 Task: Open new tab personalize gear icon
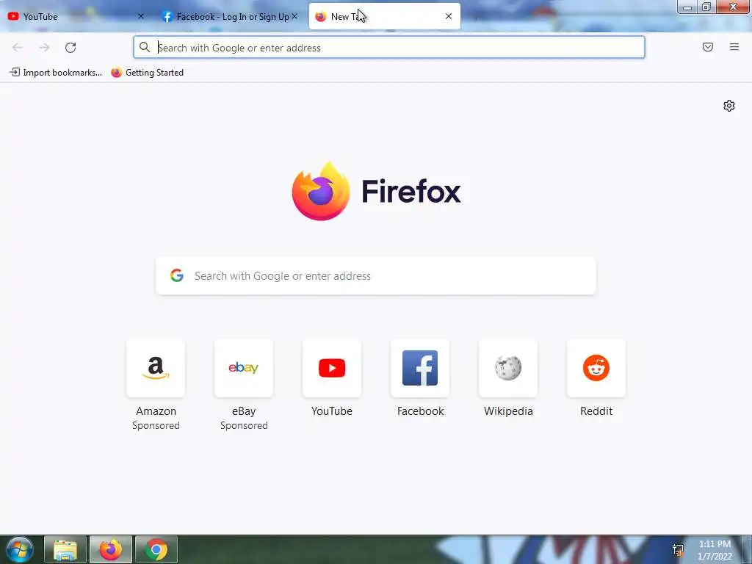click(729, 106)
